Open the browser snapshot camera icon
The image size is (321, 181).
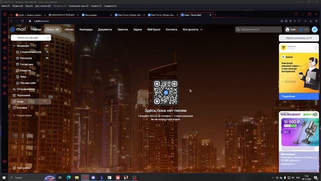(286, 21)
